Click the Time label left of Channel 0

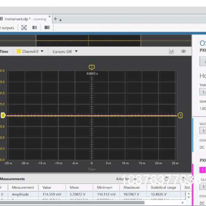(x=4, y=51)
